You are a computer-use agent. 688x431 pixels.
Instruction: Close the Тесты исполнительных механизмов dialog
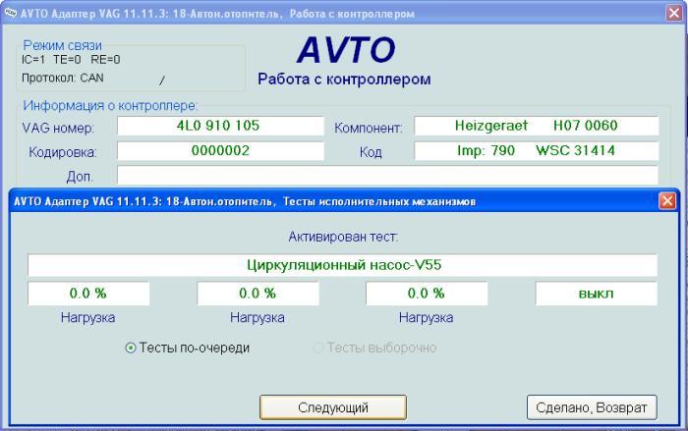pyautogui.click(x=667, y=201)
